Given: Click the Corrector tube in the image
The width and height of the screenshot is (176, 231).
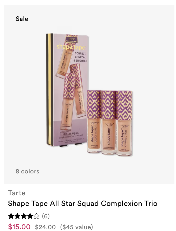Looking at the screenshot, I should (x=124, y=123).
